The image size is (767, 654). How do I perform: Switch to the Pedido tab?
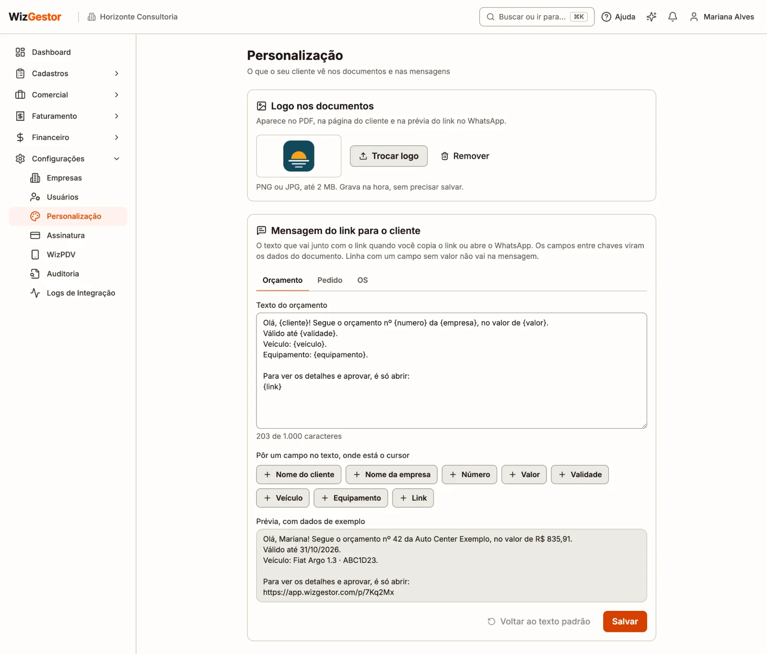[x=330, y=280]
